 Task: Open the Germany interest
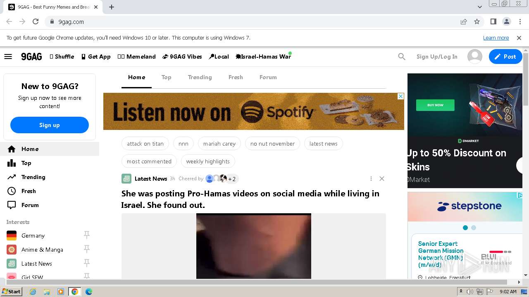(x=33, y=236)
